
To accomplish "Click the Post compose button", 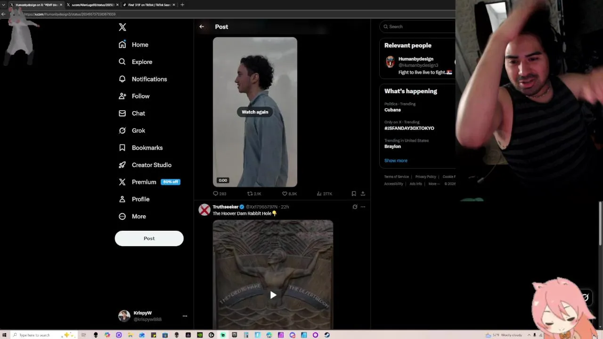I will (x=149, y=238).
